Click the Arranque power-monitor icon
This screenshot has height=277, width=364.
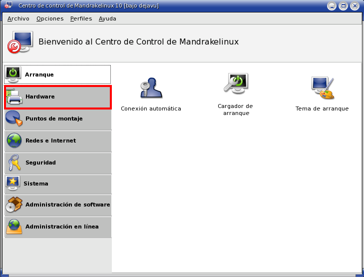[x=13, y=74]
